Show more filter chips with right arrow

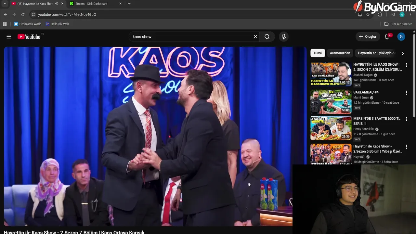click(403, 53)
